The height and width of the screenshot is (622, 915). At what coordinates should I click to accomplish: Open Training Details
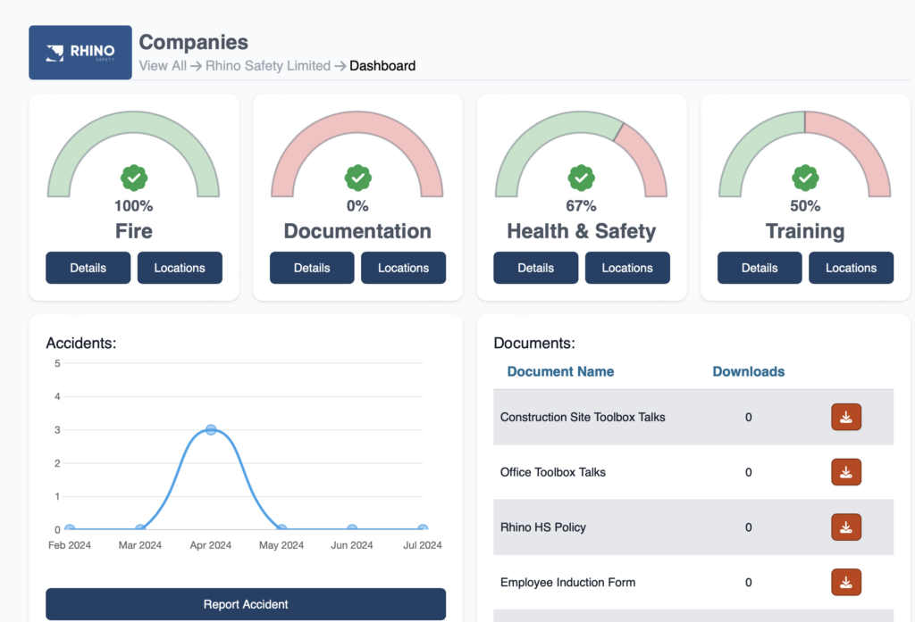pyautogui.click(x=760, y=268)
